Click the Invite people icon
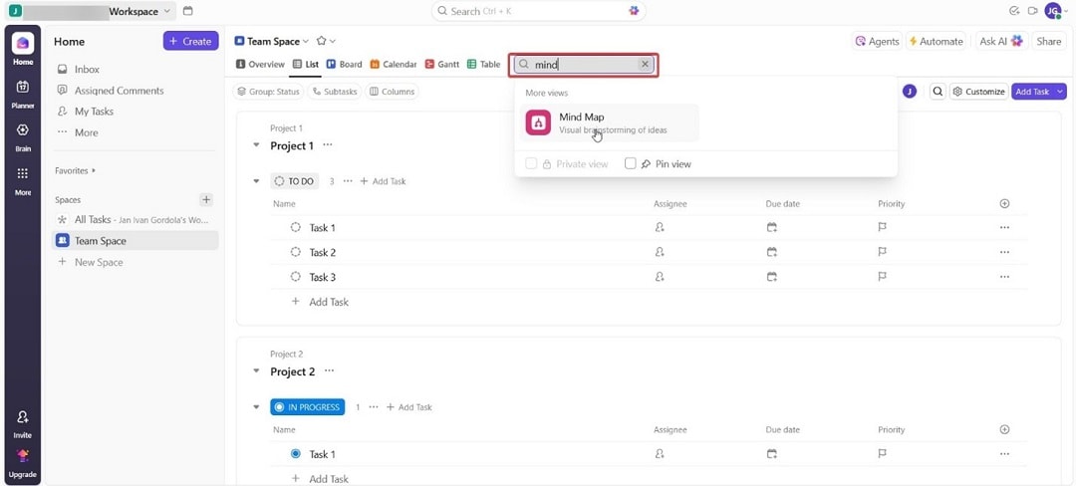This screenshot has width=1076, height=486. (x=23, y=416)
